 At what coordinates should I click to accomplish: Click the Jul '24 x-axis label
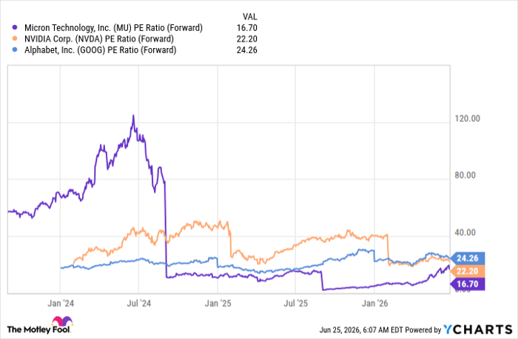pos(139,304)
